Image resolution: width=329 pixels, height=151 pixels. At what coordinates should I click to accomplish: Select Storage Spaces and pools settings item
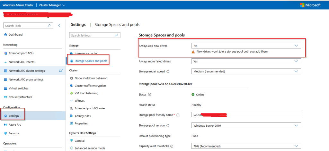(x=91, y=61)
